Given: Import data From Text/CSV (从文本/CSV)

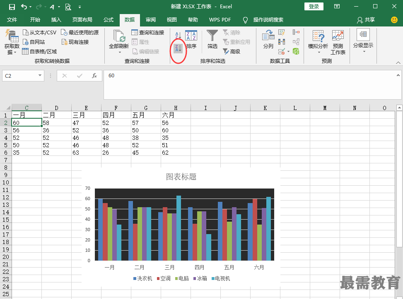Looking at the screenshot, I should [x=39, y=33].
